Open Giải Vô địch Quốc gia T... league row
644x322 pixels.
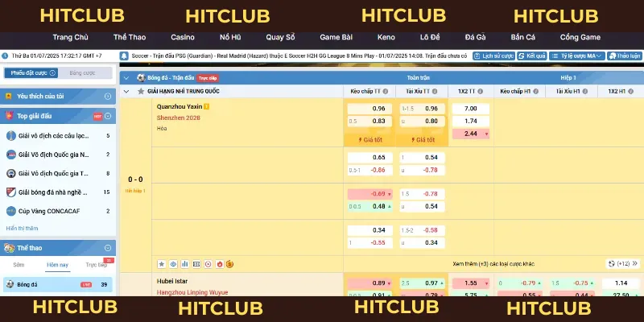coord(57,173)
